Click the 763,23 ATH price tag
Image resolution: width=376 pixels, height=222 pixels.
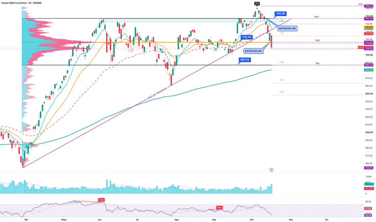(368, 6)
